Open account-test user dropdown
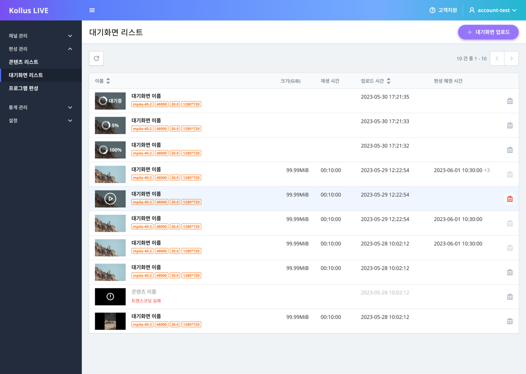This screenshot has width=526, height=374. point(493,10)
